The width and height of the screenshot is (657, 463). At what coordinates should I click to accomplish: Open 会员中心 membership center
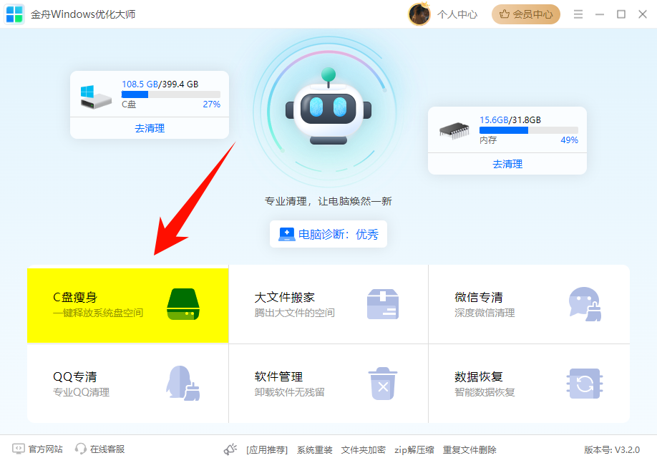[525, 14]
